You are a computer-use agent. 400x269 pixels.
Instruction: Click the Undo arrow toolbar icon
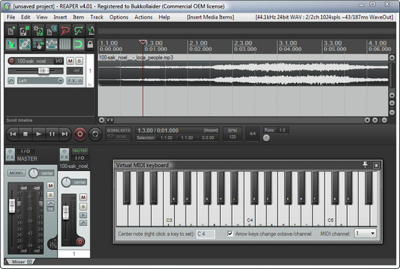coord(65,31)
